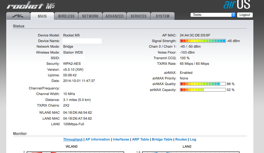Image resolution: width=264 pixels, height=153 pixels.
Task: Click the Station WDS wireless mode value
Action: pyautogui.click(x=73, y=52)
